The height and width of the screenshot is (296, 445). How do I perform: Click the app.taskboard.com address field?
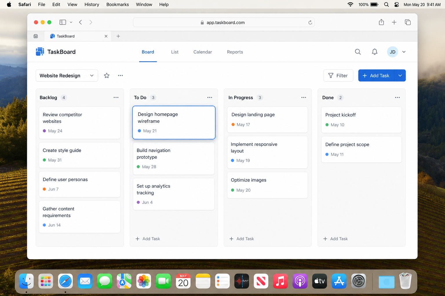pyautogui.click(x=224, y=22)
